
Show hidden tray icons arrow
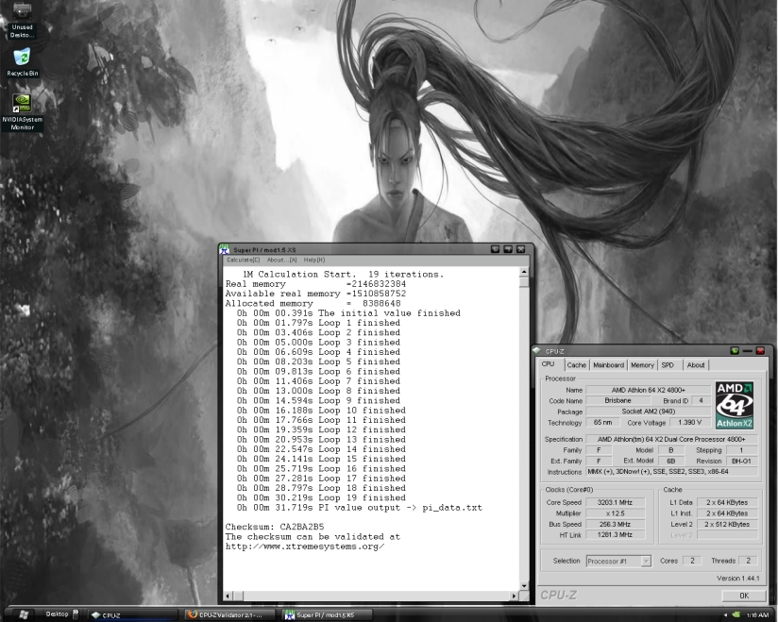[725, 615]
